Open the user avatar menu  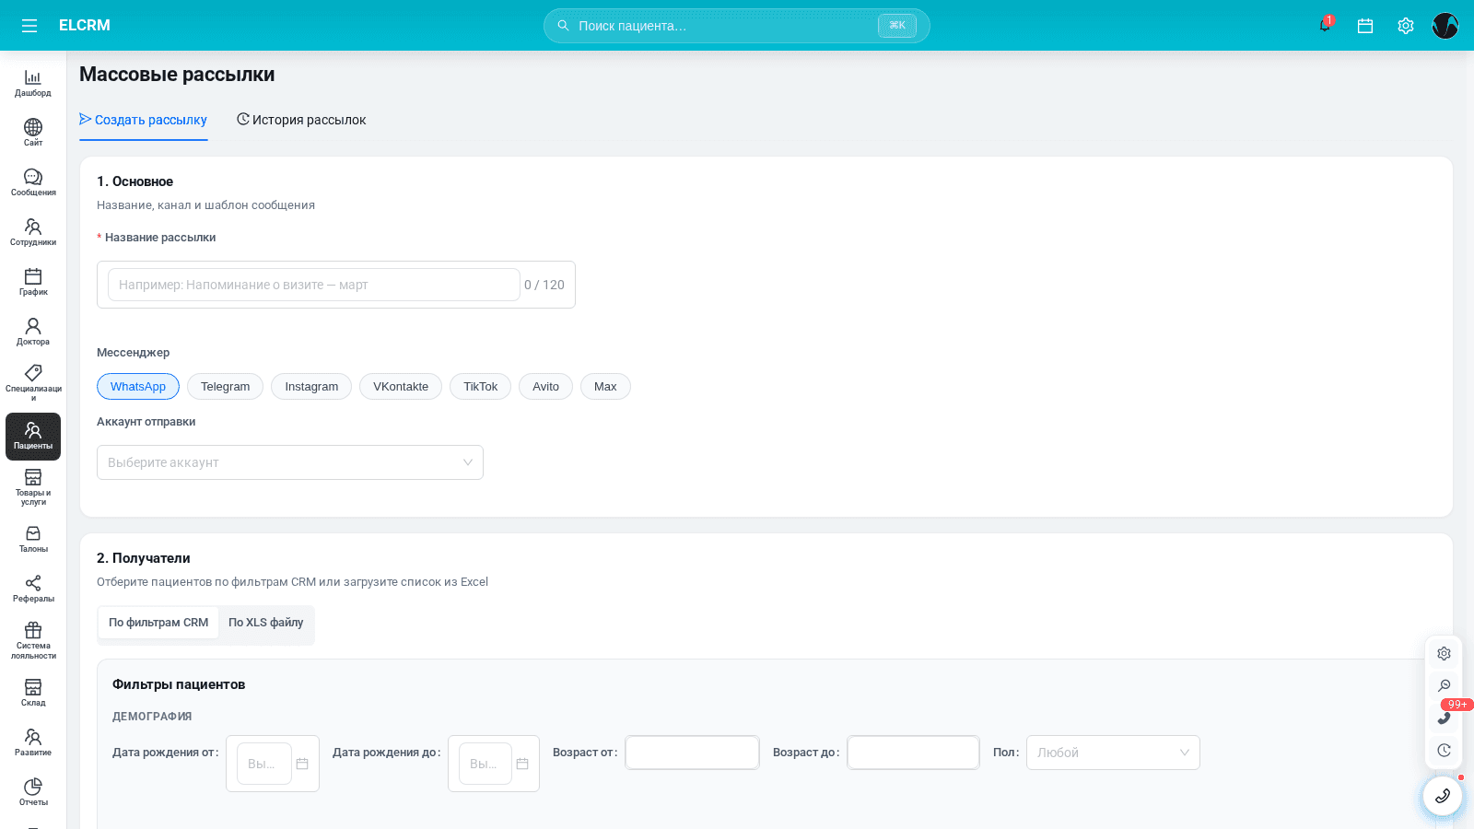coord(1445,26)
